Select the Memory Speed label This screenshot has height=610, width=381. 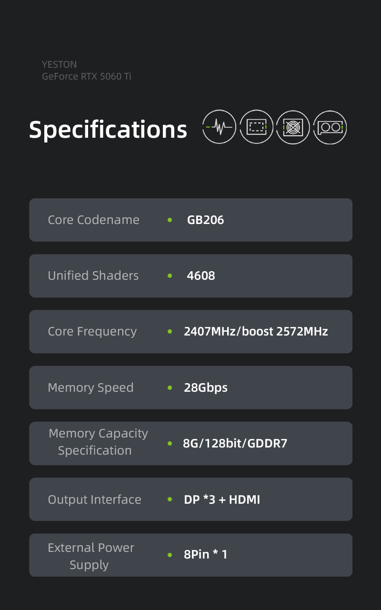[90, 387]
